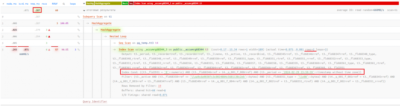Collapse the node timeline bar chevron
The image size is (400, 106).
(84, 4)
